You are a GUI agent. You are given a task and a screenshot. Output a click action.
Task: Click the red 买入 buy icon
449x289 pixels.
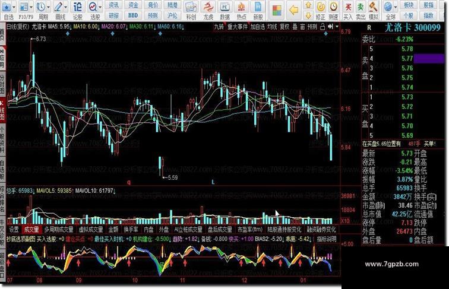tap(348, 7)
